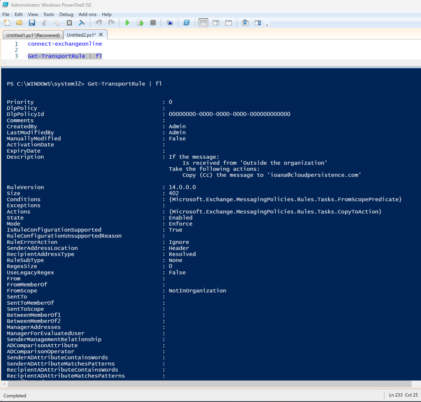
Task: Show the script pane on the right
Action: 216,23
